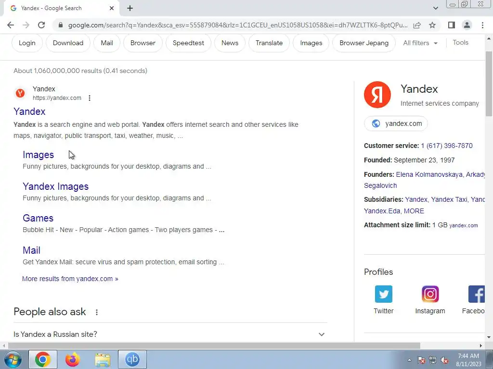Screen dimensions: 493x369
Task: Open the Instagram profile icon
Action: coord(430,294)
